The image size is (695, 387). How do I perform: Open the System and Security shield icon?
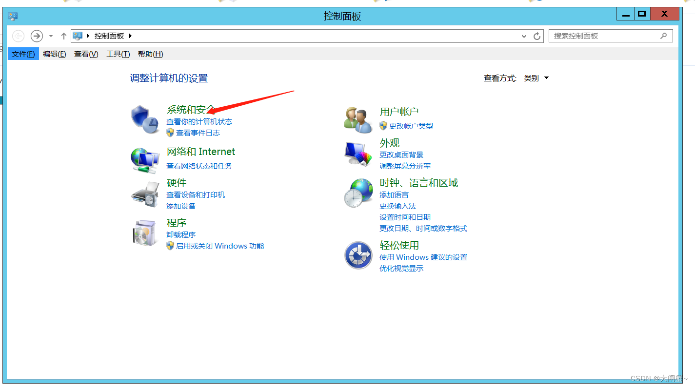click(145, 120)
